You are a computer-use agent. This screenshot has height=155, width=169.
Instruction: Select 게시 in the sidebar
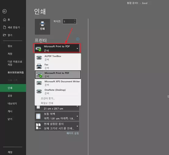click(10, 111)
